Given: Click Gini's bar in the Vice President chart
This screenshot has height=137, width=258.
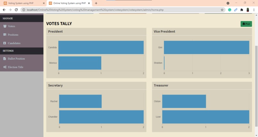Looking at the screenshot, I should coord(206,47).
